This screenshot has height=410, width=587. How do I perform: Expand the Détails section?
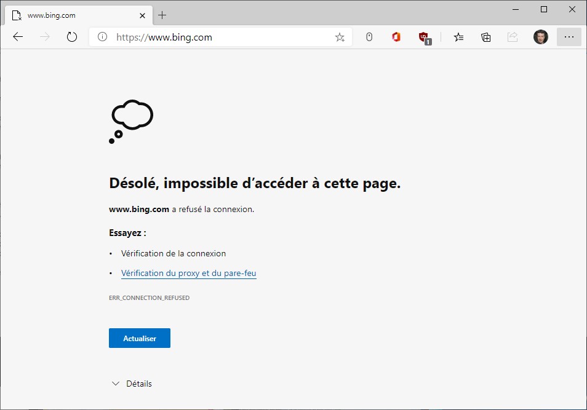132,384
